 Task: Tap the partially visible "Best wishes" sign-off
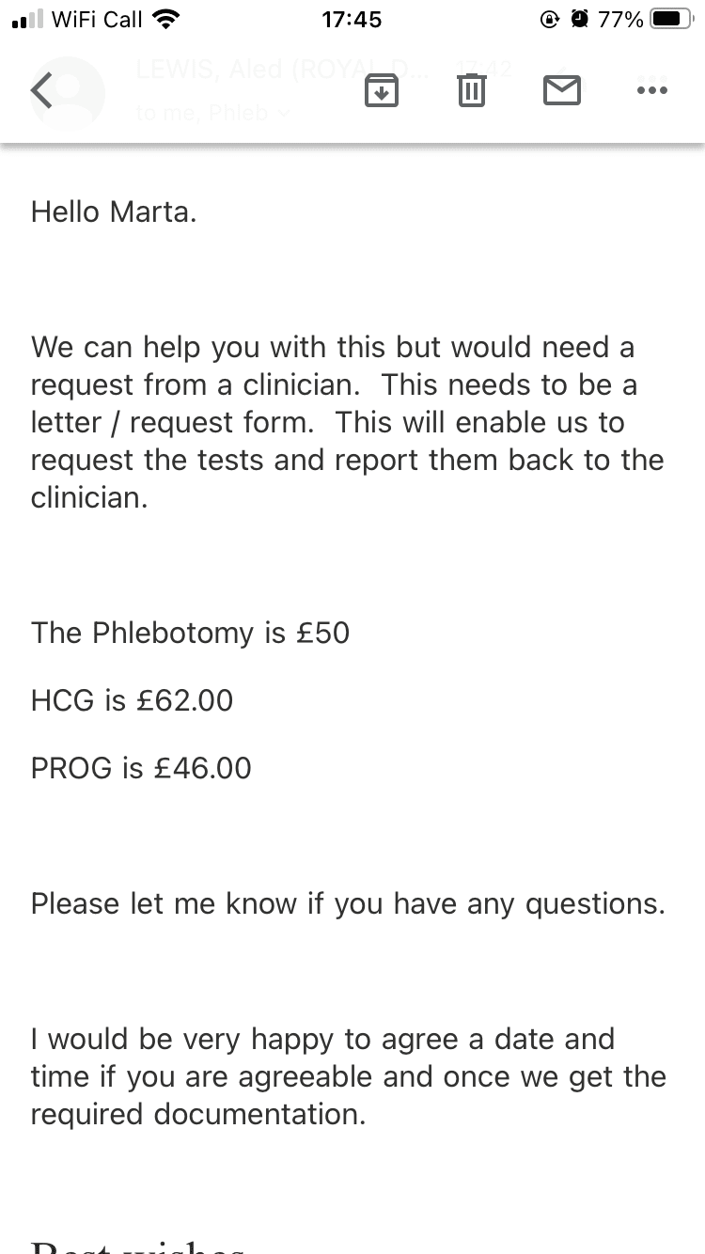137,1245
